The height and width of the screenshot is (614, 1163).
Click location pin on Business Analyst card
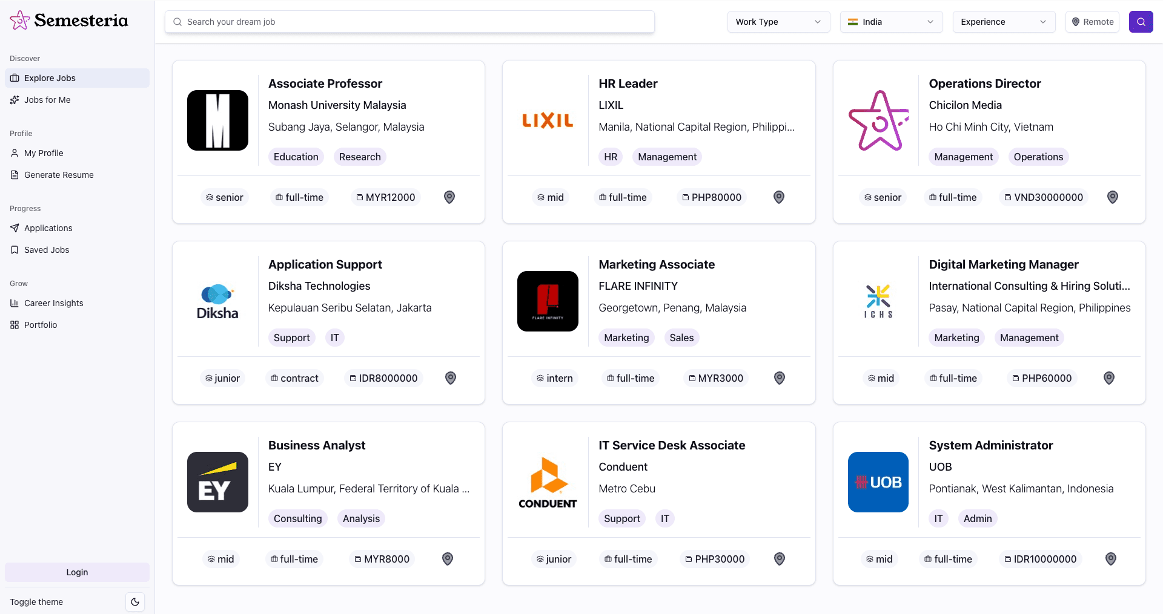tap(448, 559)
